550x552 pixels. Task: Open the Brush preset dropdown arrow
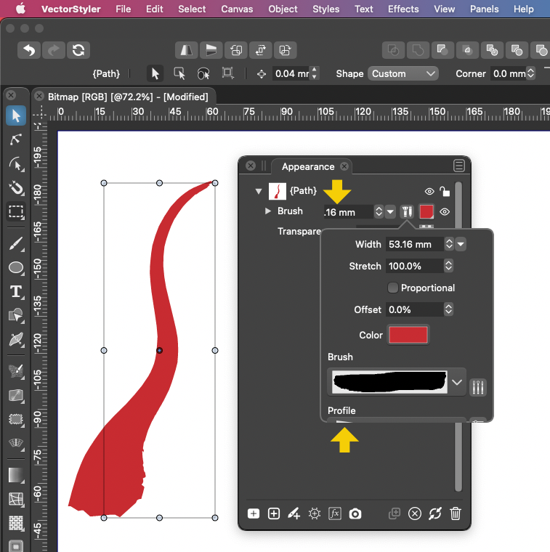(457, 382)
